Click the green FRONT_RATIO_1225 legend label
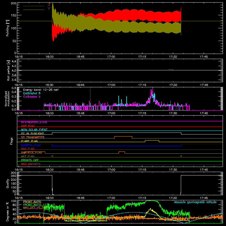226x226 pixels. click(x=36, y=205)
